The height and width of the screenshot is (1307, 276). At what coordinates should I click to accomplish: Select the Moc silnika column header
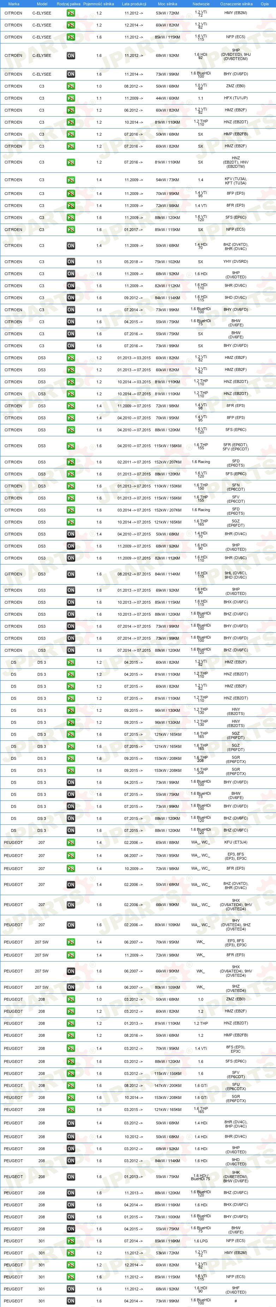pos(167,4)
